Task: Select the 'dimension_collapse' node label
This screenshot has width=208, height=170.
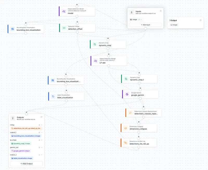Action: (x=138, y=129)
